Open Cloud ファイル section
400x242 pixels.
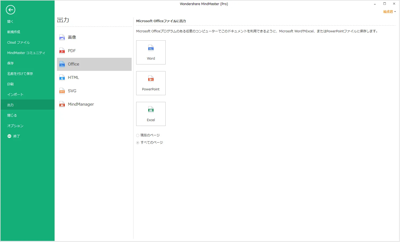click(x=27, y=42)
